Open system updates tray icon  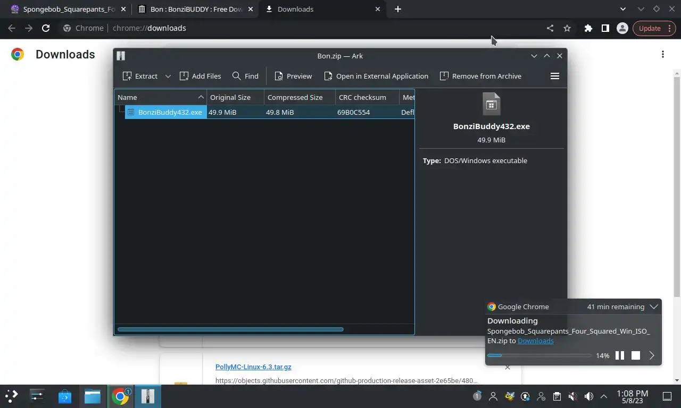tap(525, 396)
